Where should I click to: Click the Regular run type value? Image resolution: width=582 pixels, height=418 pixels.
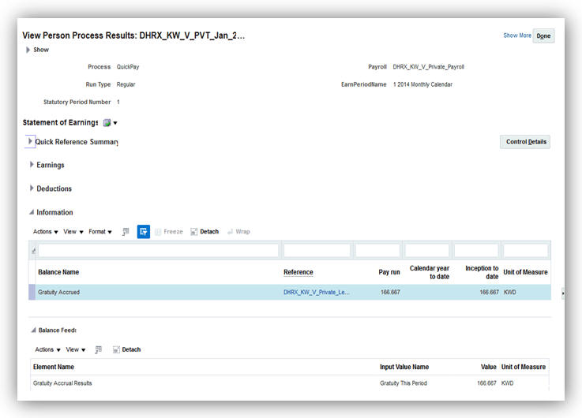[126, 84]
